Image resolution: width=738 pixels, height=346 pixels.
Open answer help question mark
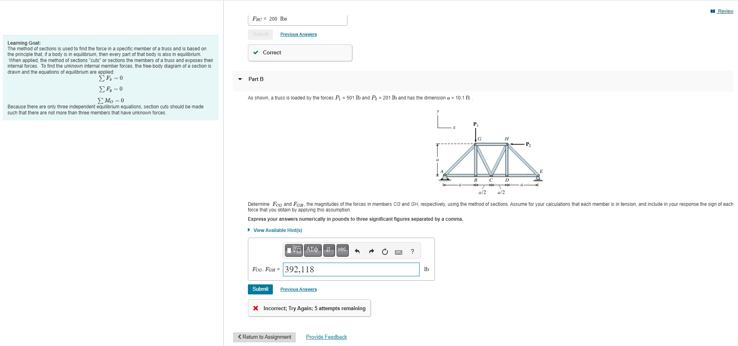(412, 251)
